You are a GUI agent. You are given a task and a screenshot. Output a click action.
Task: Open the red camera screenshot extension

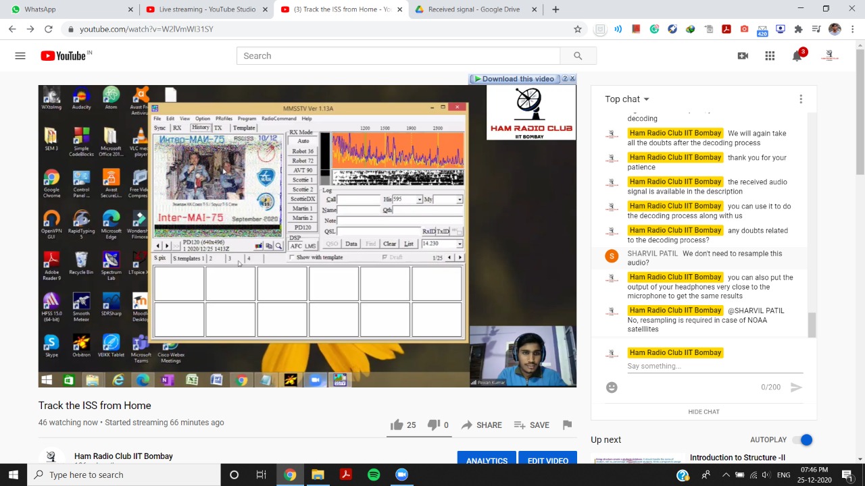pos(744,29)
